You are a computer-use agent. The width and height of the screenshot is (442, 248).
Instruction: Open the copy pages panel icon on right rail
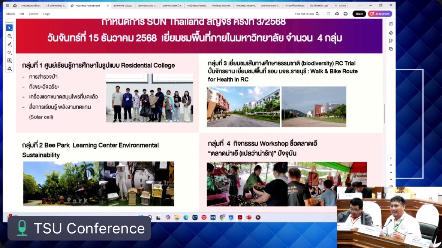[391, 49]
